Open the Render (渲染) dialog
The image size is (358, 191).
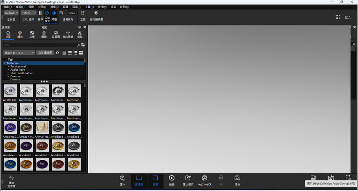click(237, 181)
